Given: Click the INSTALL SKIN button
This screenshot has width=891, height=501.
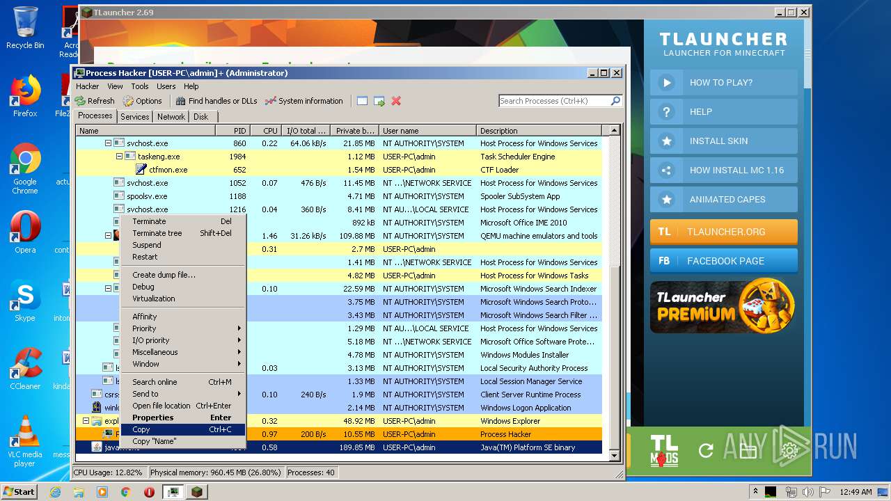Looking at the screenshot, I should point(724,141).
